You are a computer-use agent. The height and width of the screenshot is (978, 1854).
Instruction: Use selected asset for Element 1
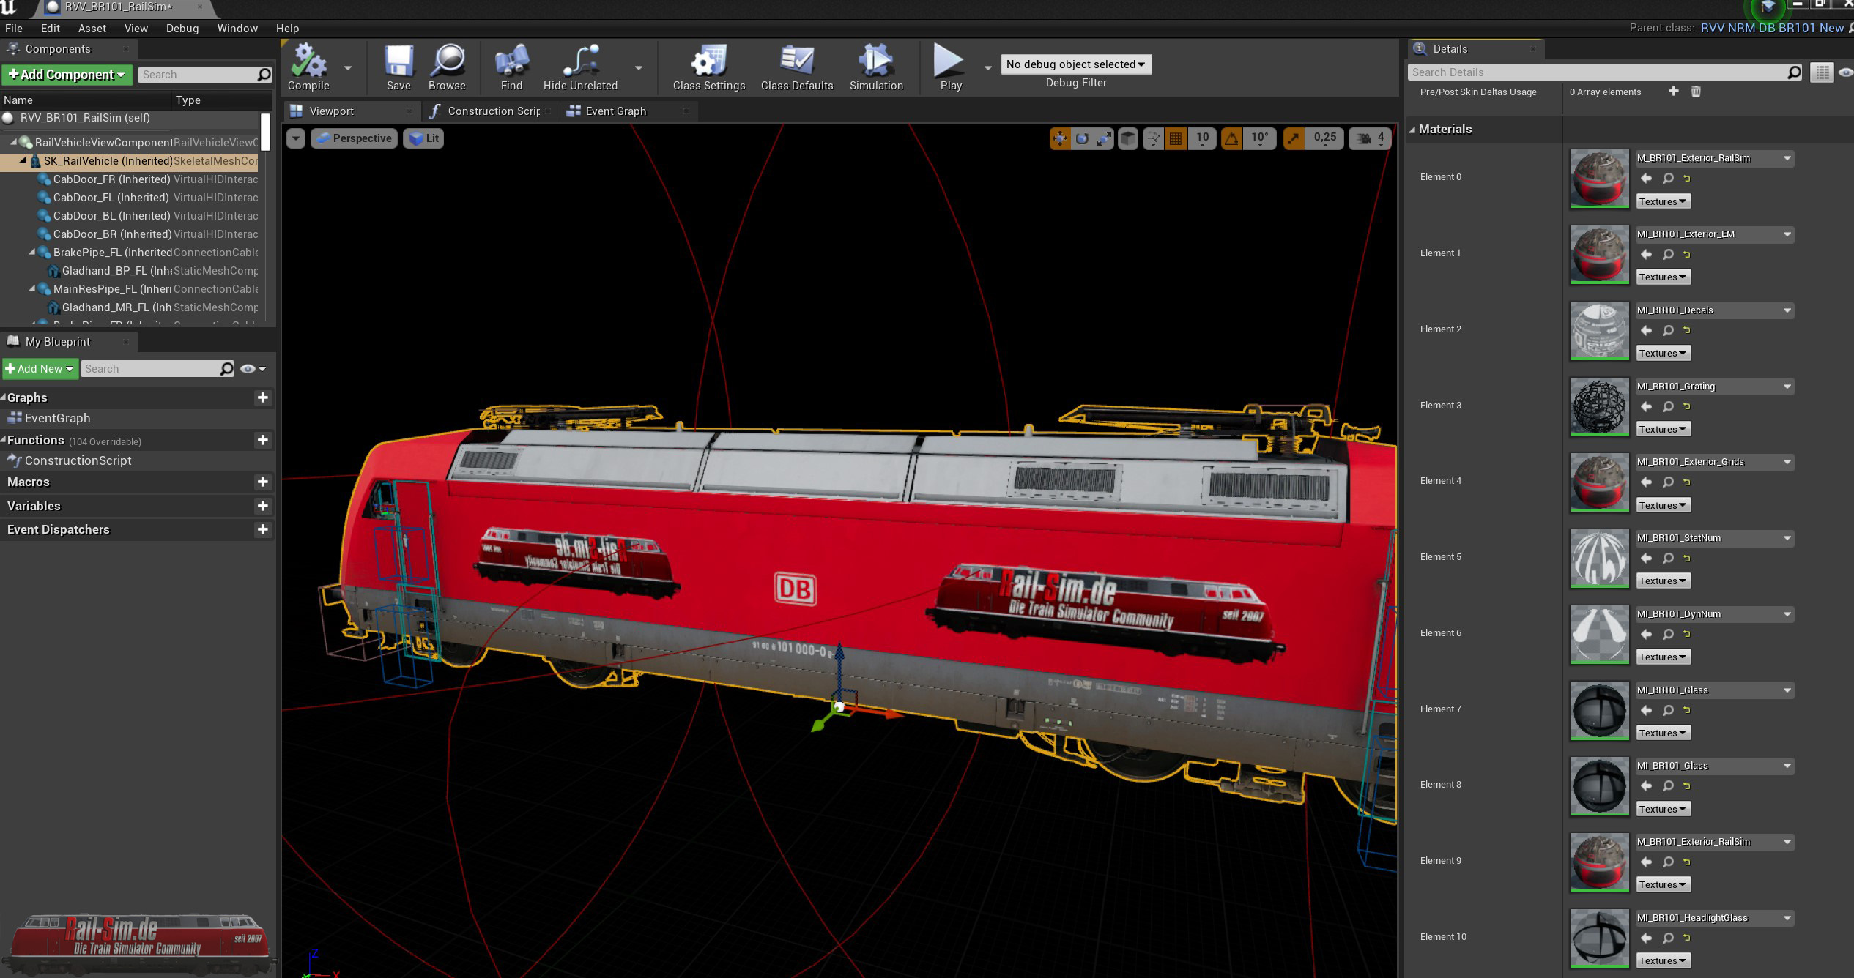tap(1646, 255)
